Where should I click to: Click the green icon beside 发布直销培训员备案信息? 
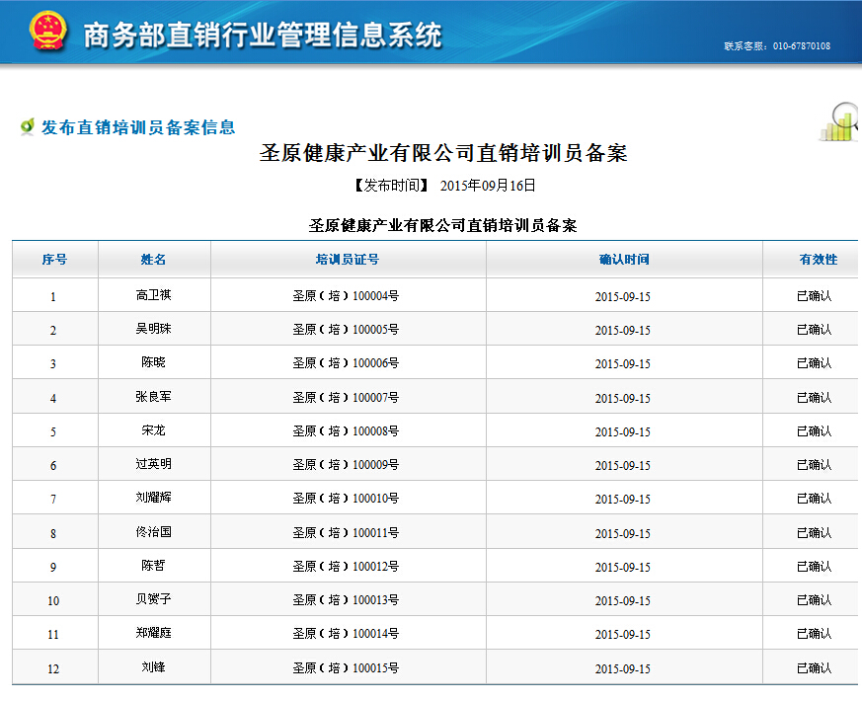click(x=27, y=126)
